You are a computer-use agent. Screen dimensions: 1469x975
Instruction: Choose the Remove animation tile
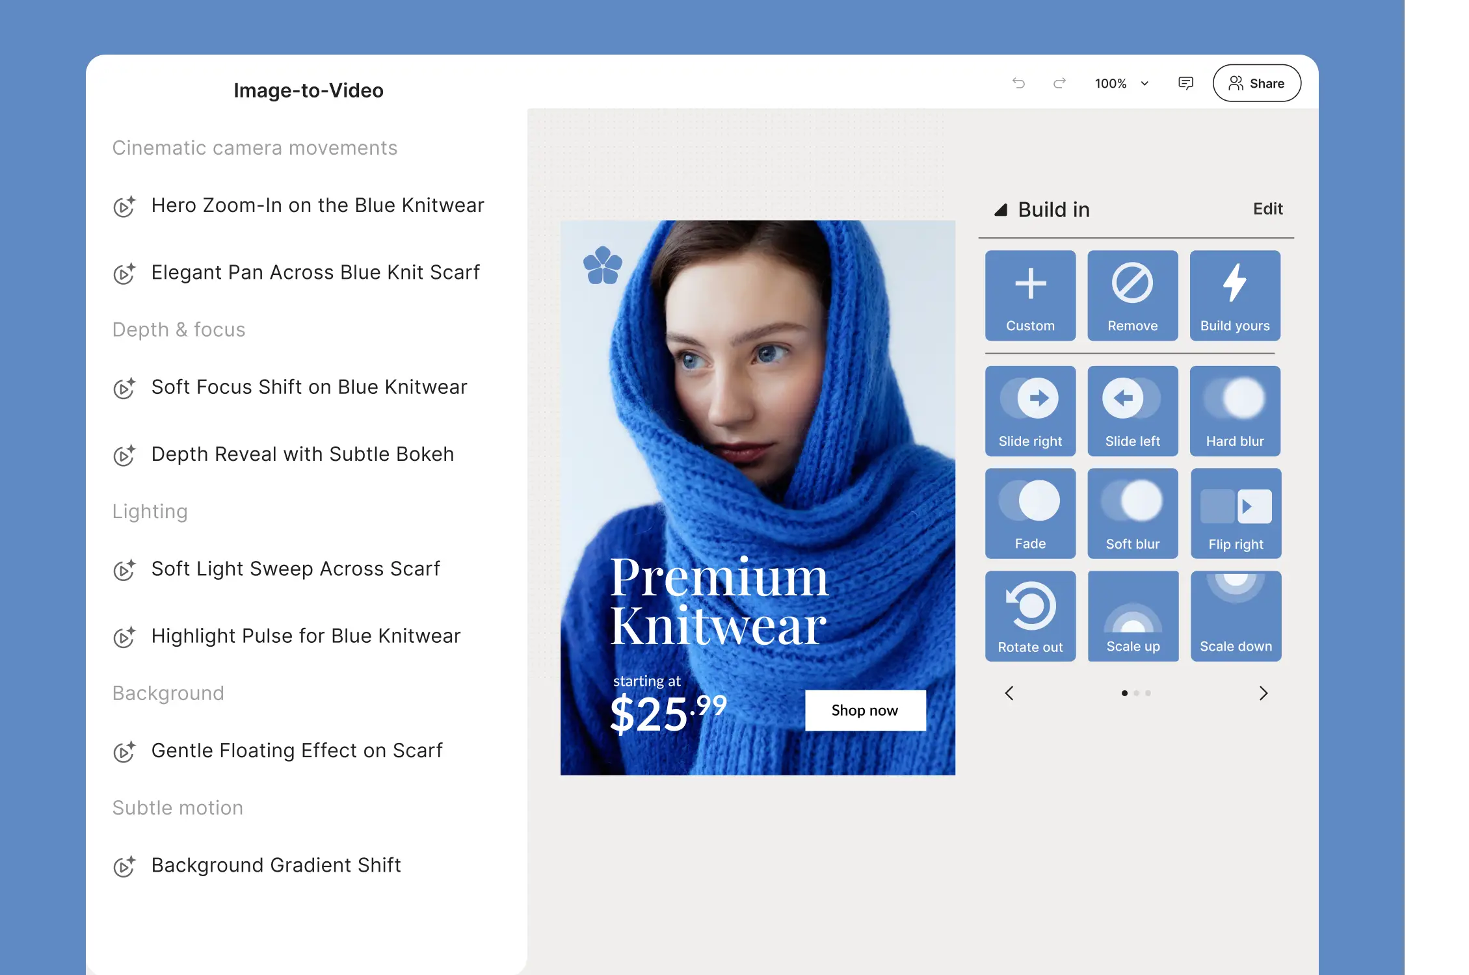pos(1132,296)
